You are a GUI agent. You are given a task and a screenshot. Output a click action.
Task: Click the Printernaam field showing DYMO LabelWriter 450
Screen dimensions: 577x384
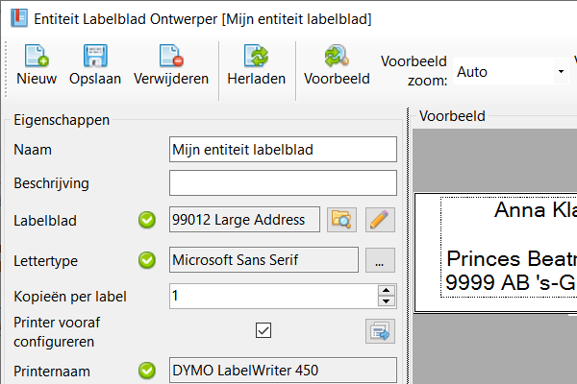[x=282, y=370]
